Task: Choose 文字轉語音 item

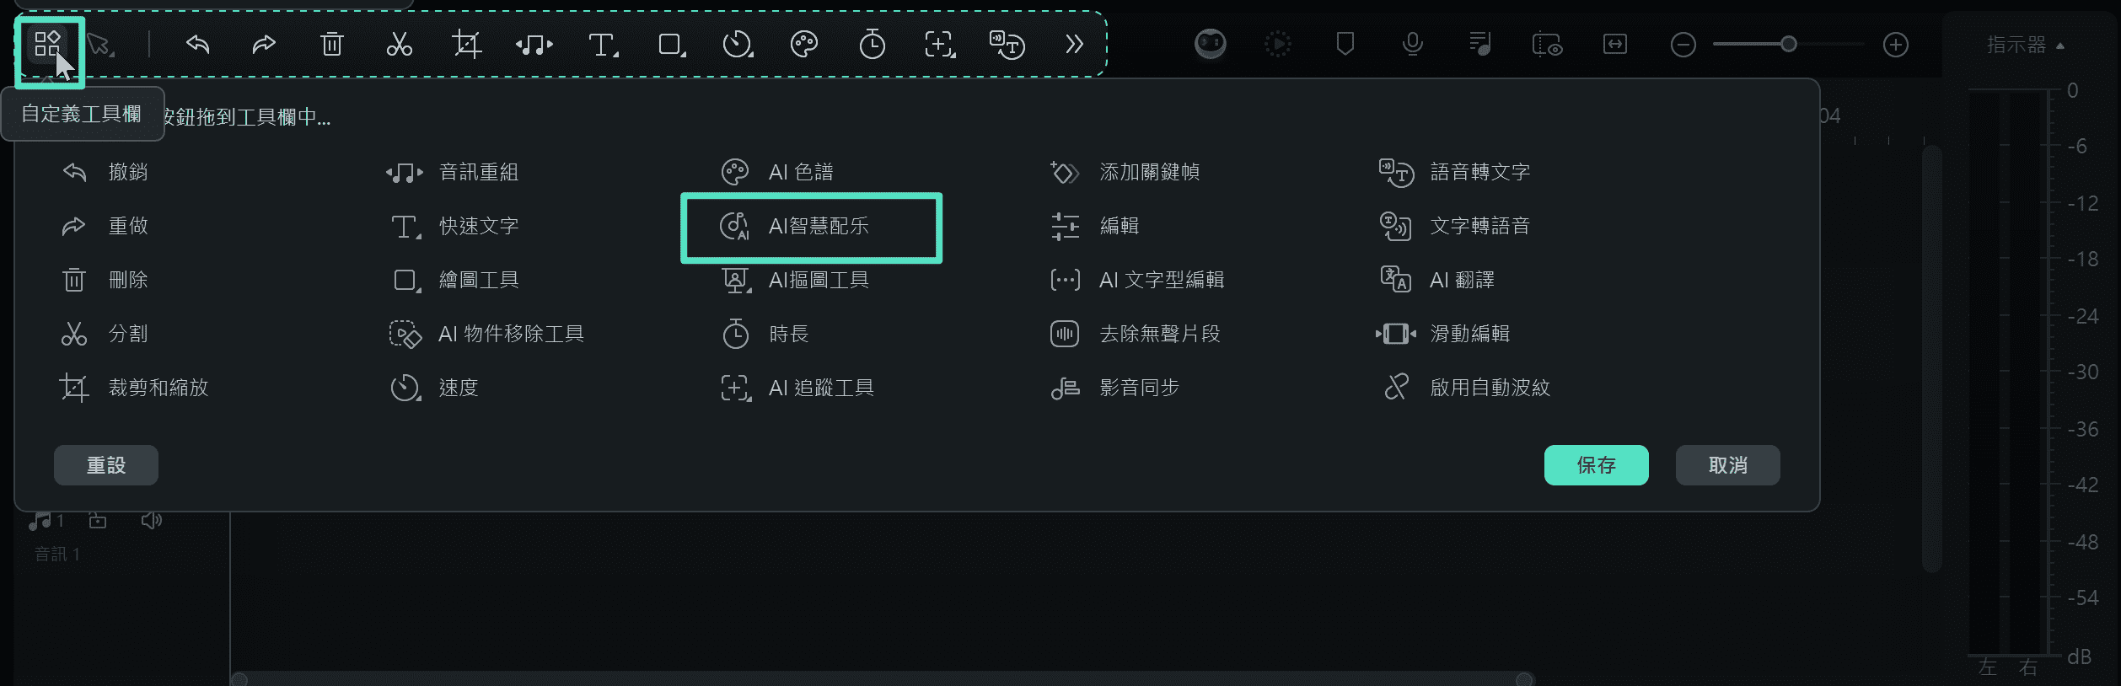Action: [x=1455, y=226]
